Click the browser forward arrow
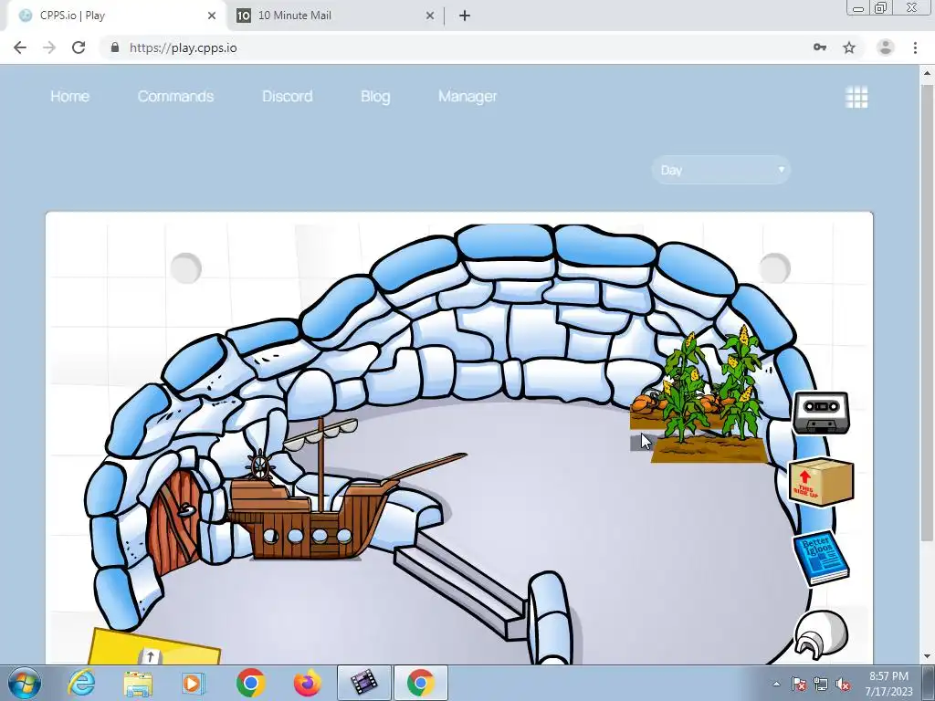Screen dimensions: 935x701 click(x=49, y=47)
